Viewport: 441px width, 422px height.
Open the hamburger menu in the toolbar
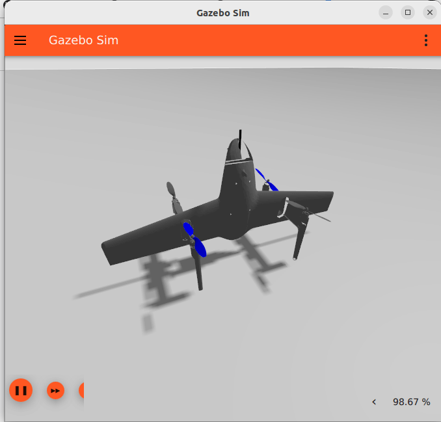point(20,40)
